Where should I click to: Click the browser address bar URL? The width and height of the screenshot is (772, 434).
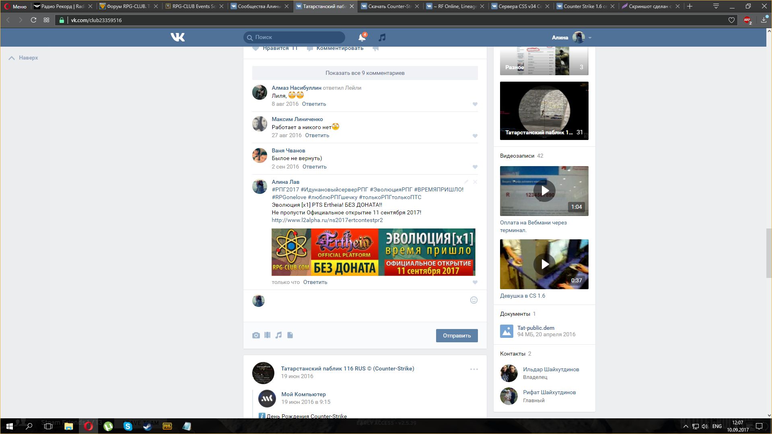pyautogui.click(x=96, y=20)
